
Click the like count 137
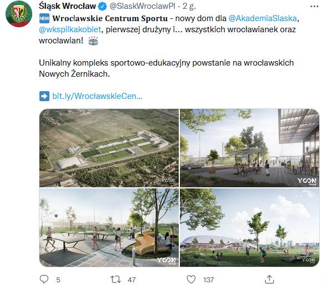209,280
